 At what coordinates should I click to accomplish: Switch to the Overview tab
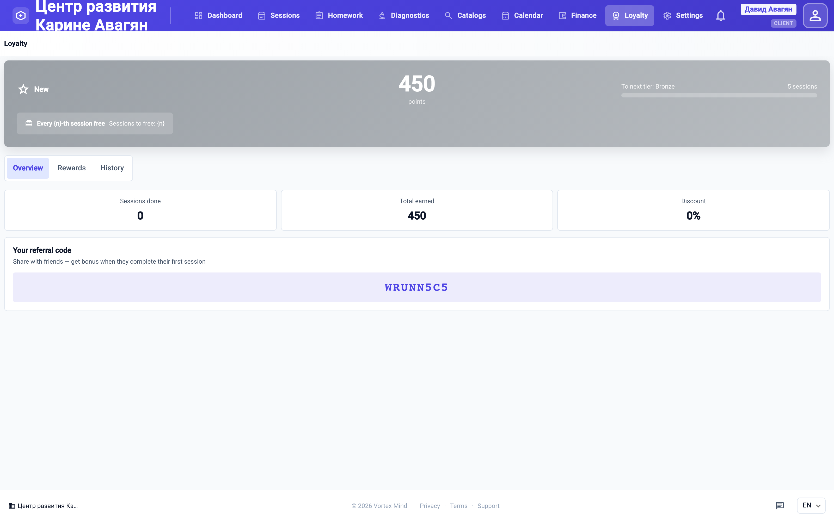pos(28,168)
